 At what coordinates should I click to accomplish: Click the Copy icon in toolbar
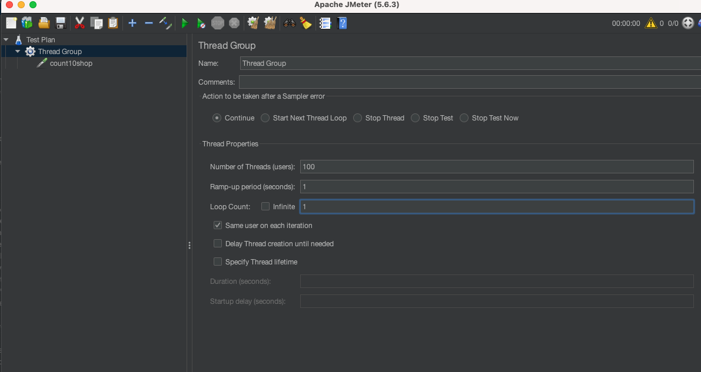click(96, 23)
